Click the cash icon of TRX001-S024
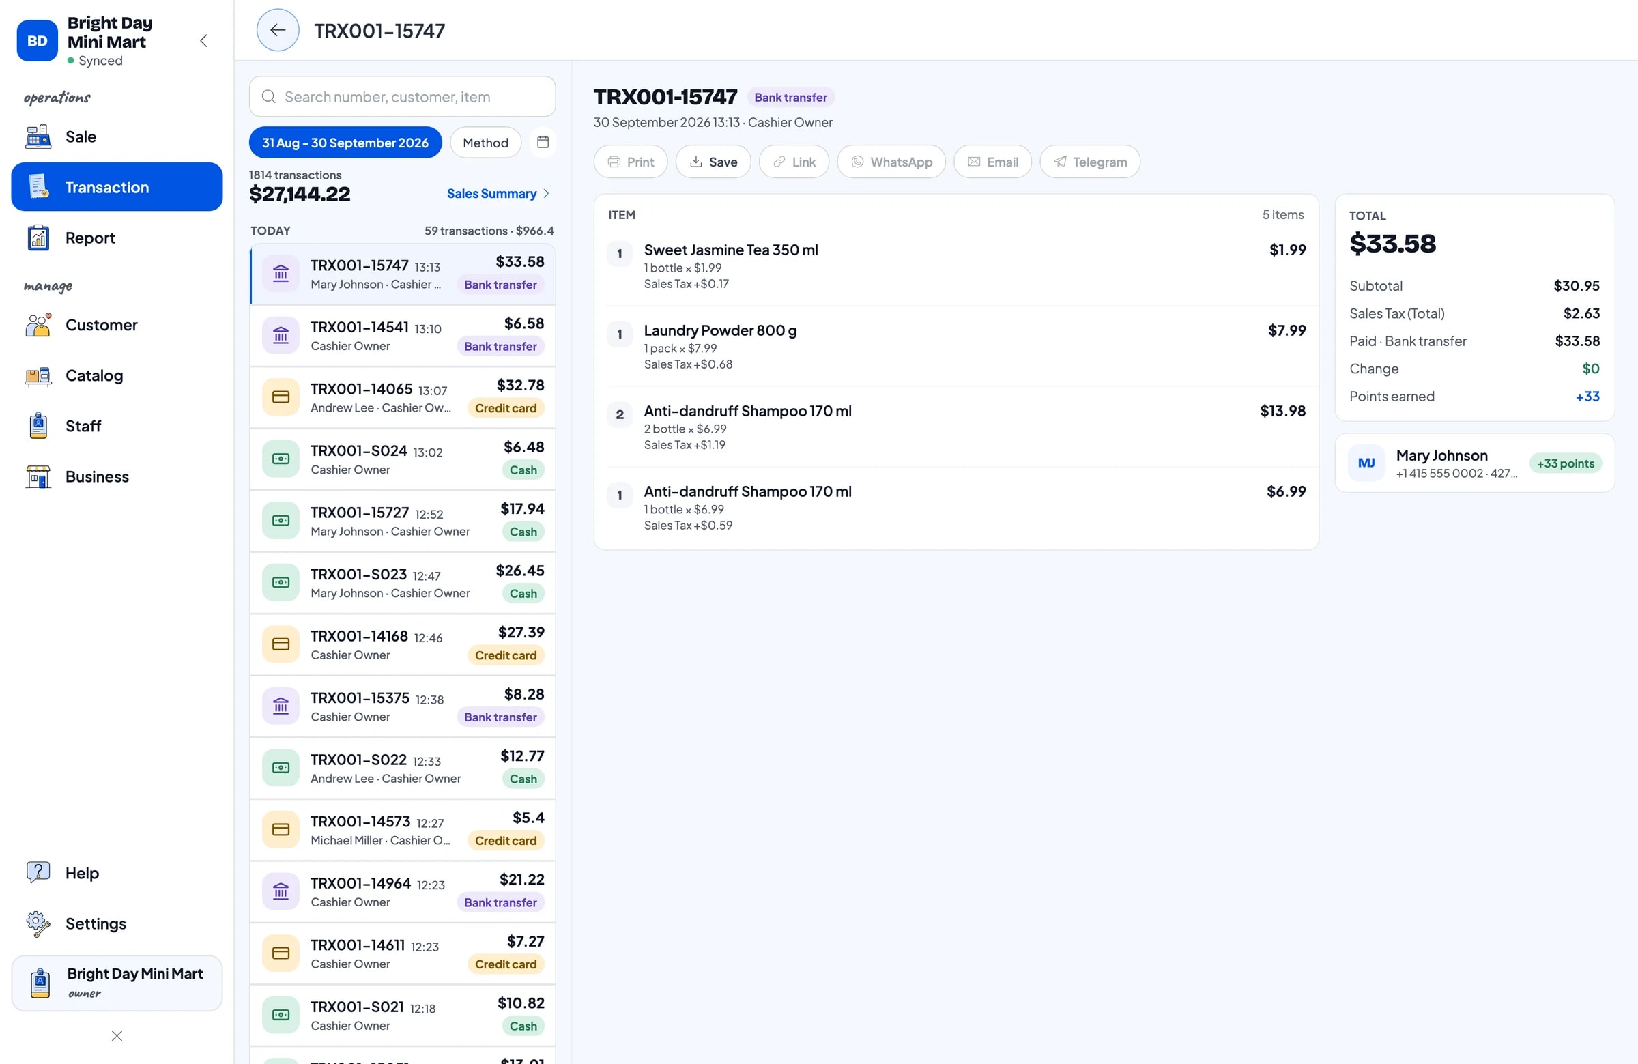This screenshot has width=1638, height=1064. click(281, 459)
